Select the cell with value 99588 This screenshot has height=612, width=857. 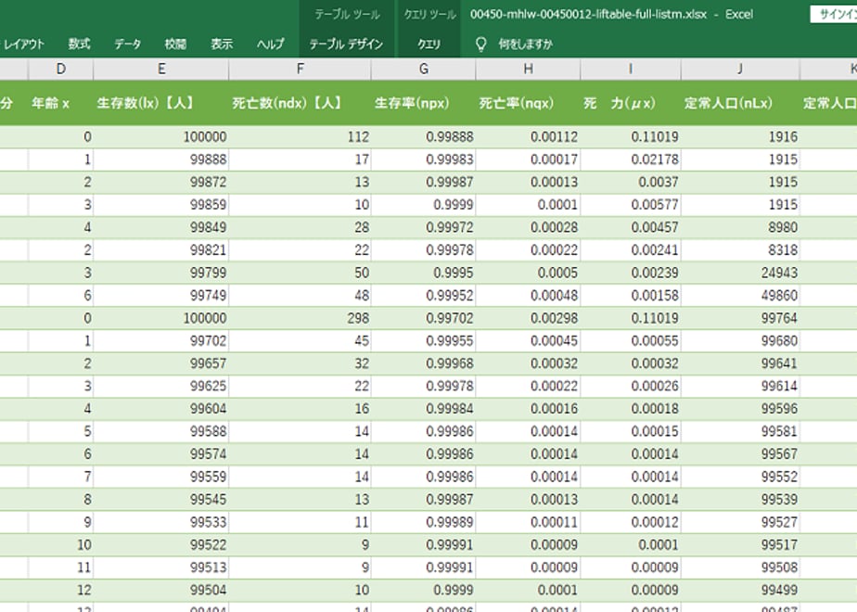coord(161,432)
